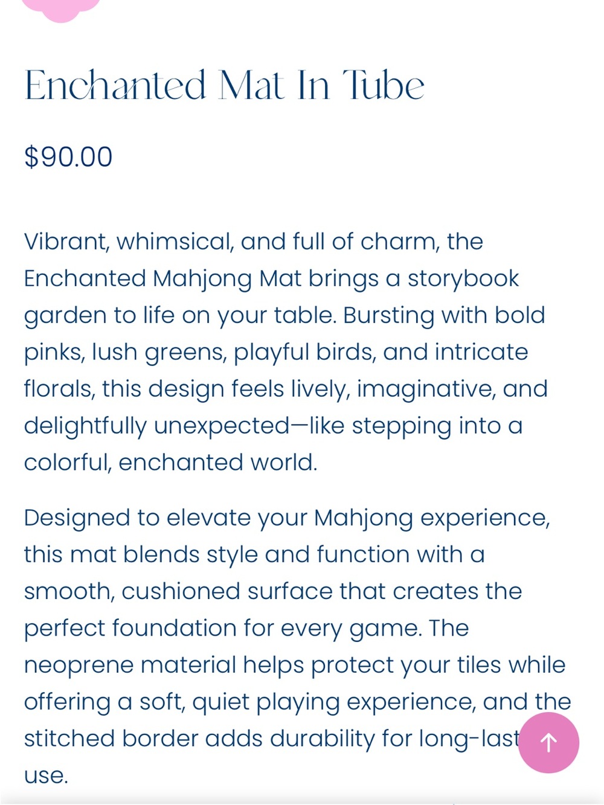Viewport: 604px width, 805px height.
Task: Click the $90.00 price text
Action: [68, 157]
